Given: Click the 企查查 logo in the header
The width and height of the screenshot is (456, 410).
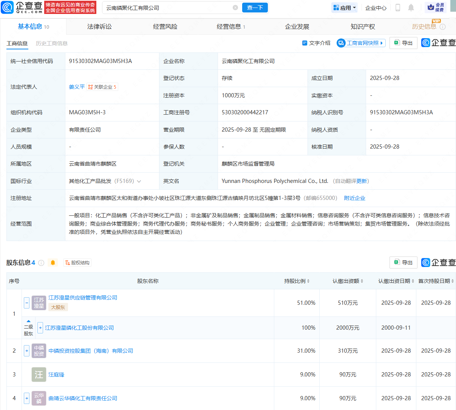Looking at the screenshot, I should click(x=22, y=7).
